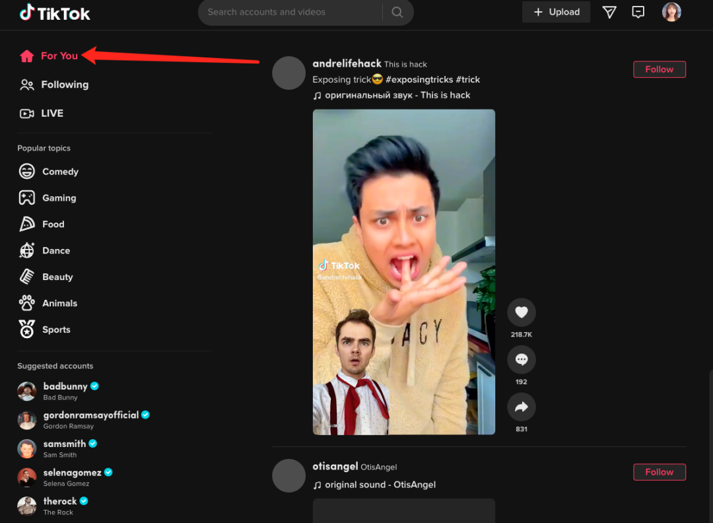The width and height of the screenshot is (713, 523).
Task: Like the andrelifehack video with the heart icon
Action: coord(522,312)
